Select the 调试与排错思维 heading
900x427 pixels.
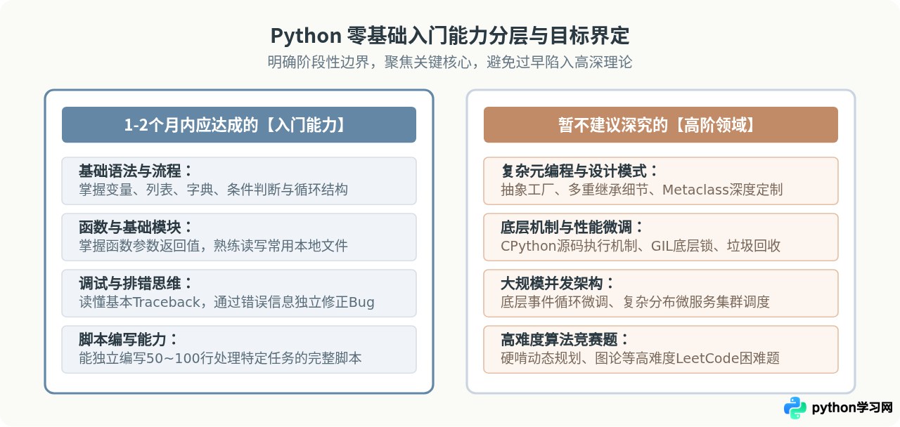(136, 284)
